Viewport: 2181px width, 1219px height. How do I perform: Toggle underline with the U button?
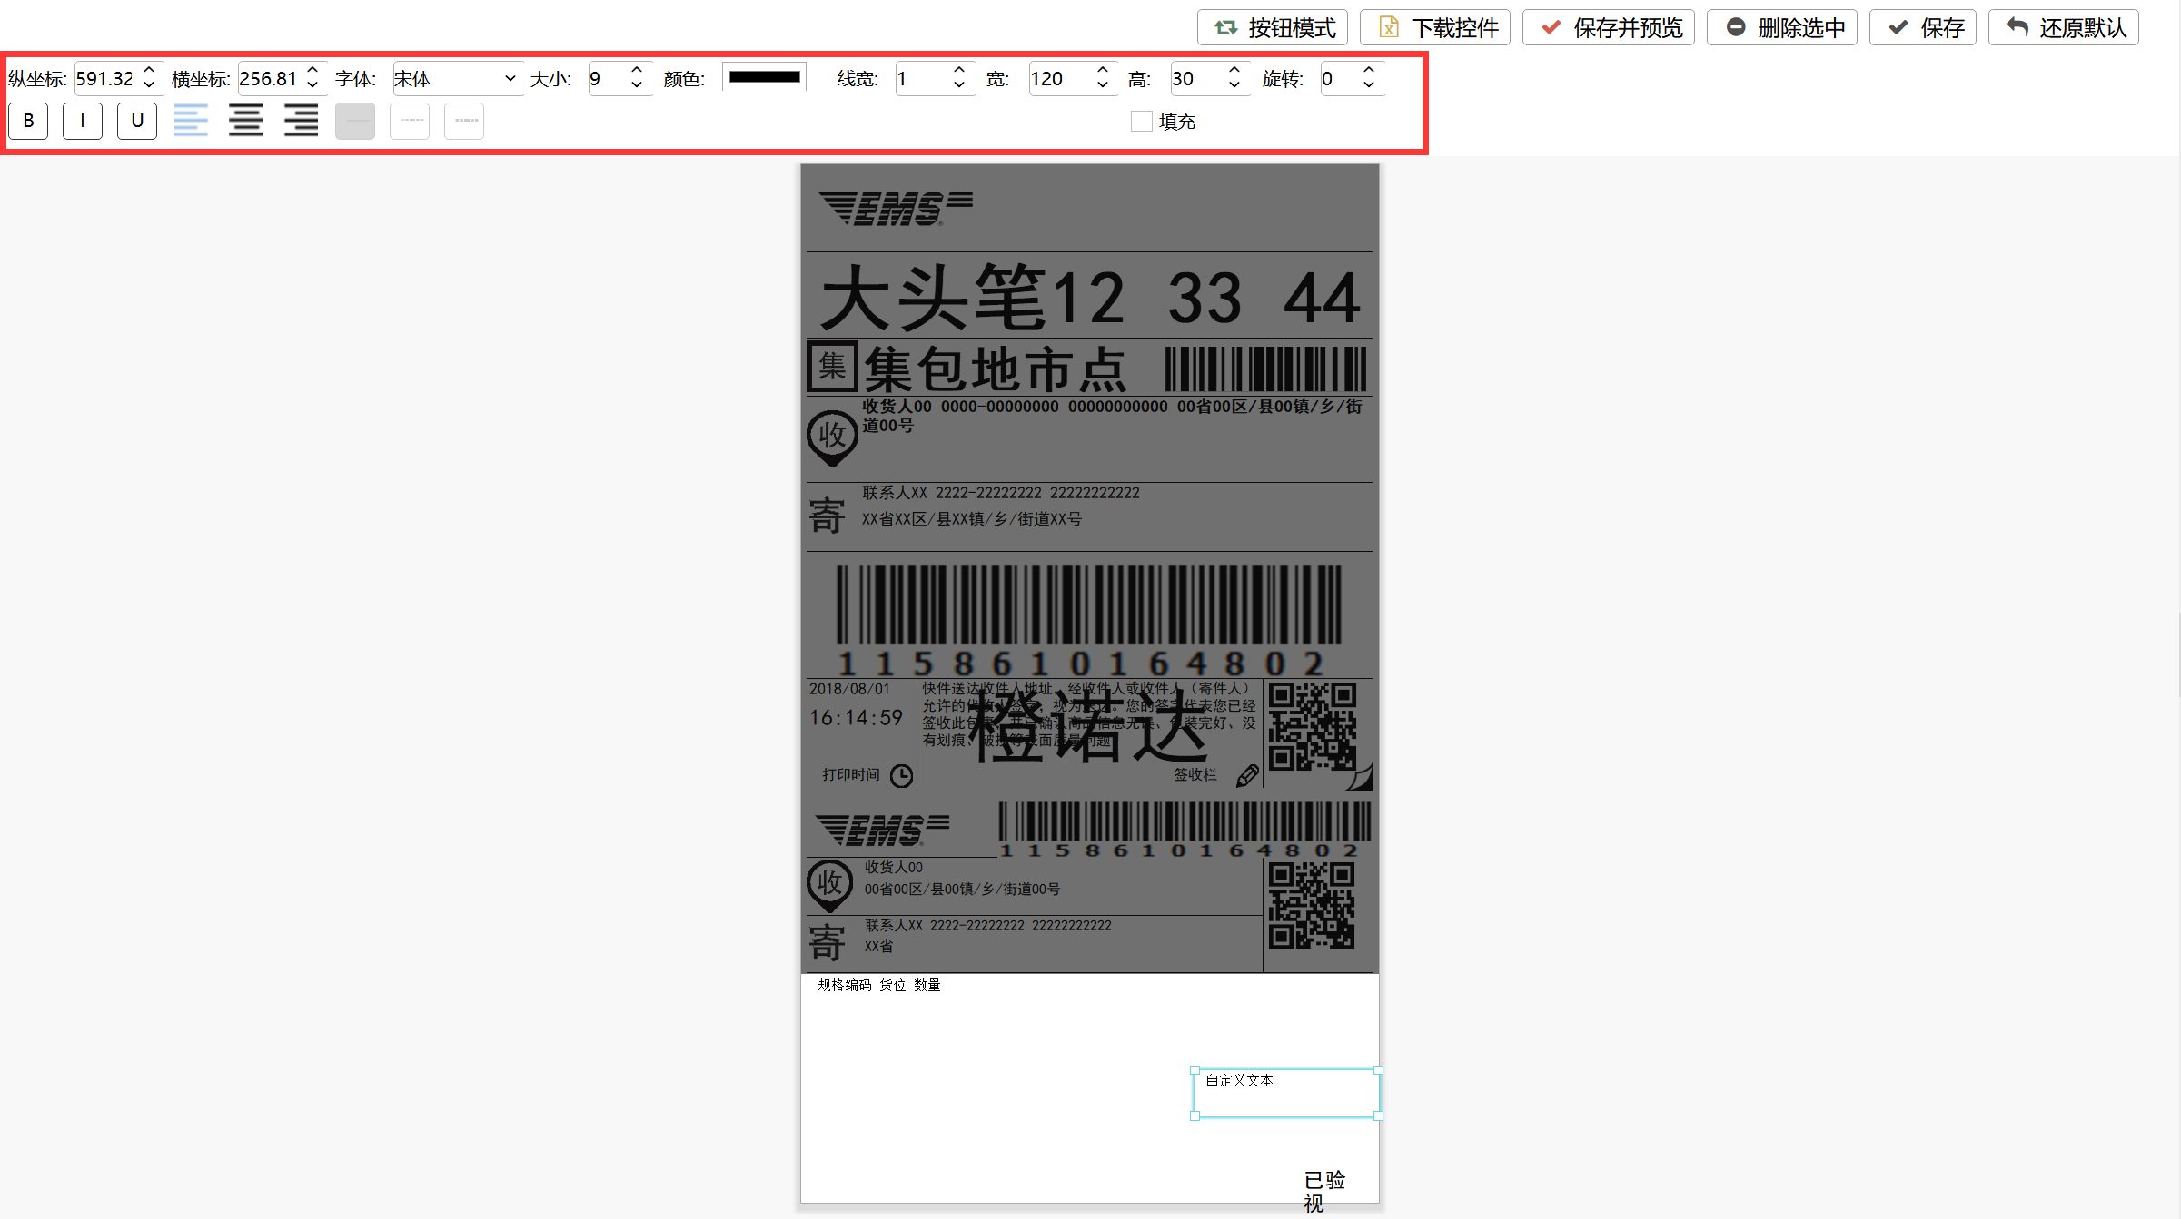point(137,121)
